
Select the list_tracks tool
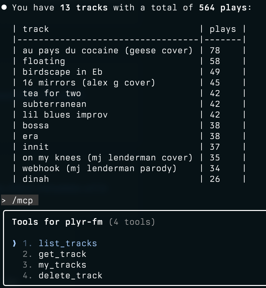(x=68, y=243)
